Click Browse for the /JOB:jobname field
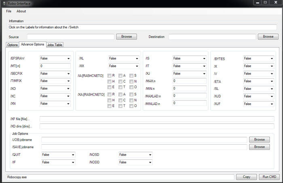This screenshot has height=183, width=283. (x=260, y=139)
